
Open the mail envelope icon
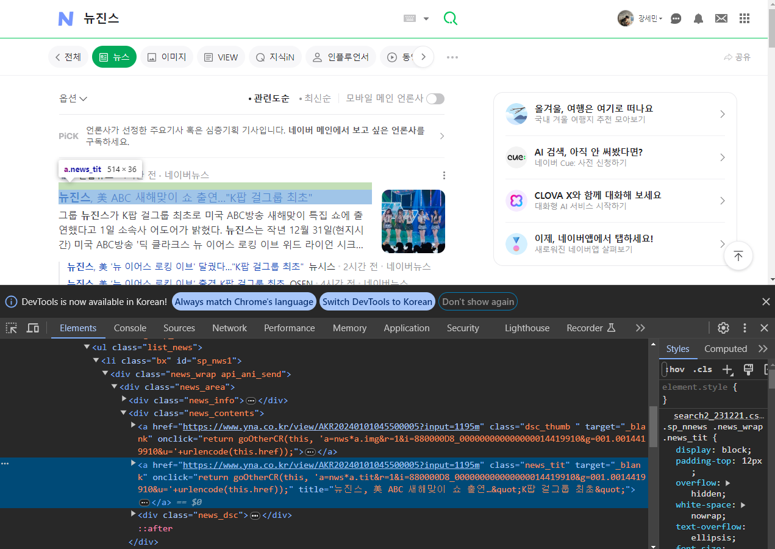pos(721,18)
